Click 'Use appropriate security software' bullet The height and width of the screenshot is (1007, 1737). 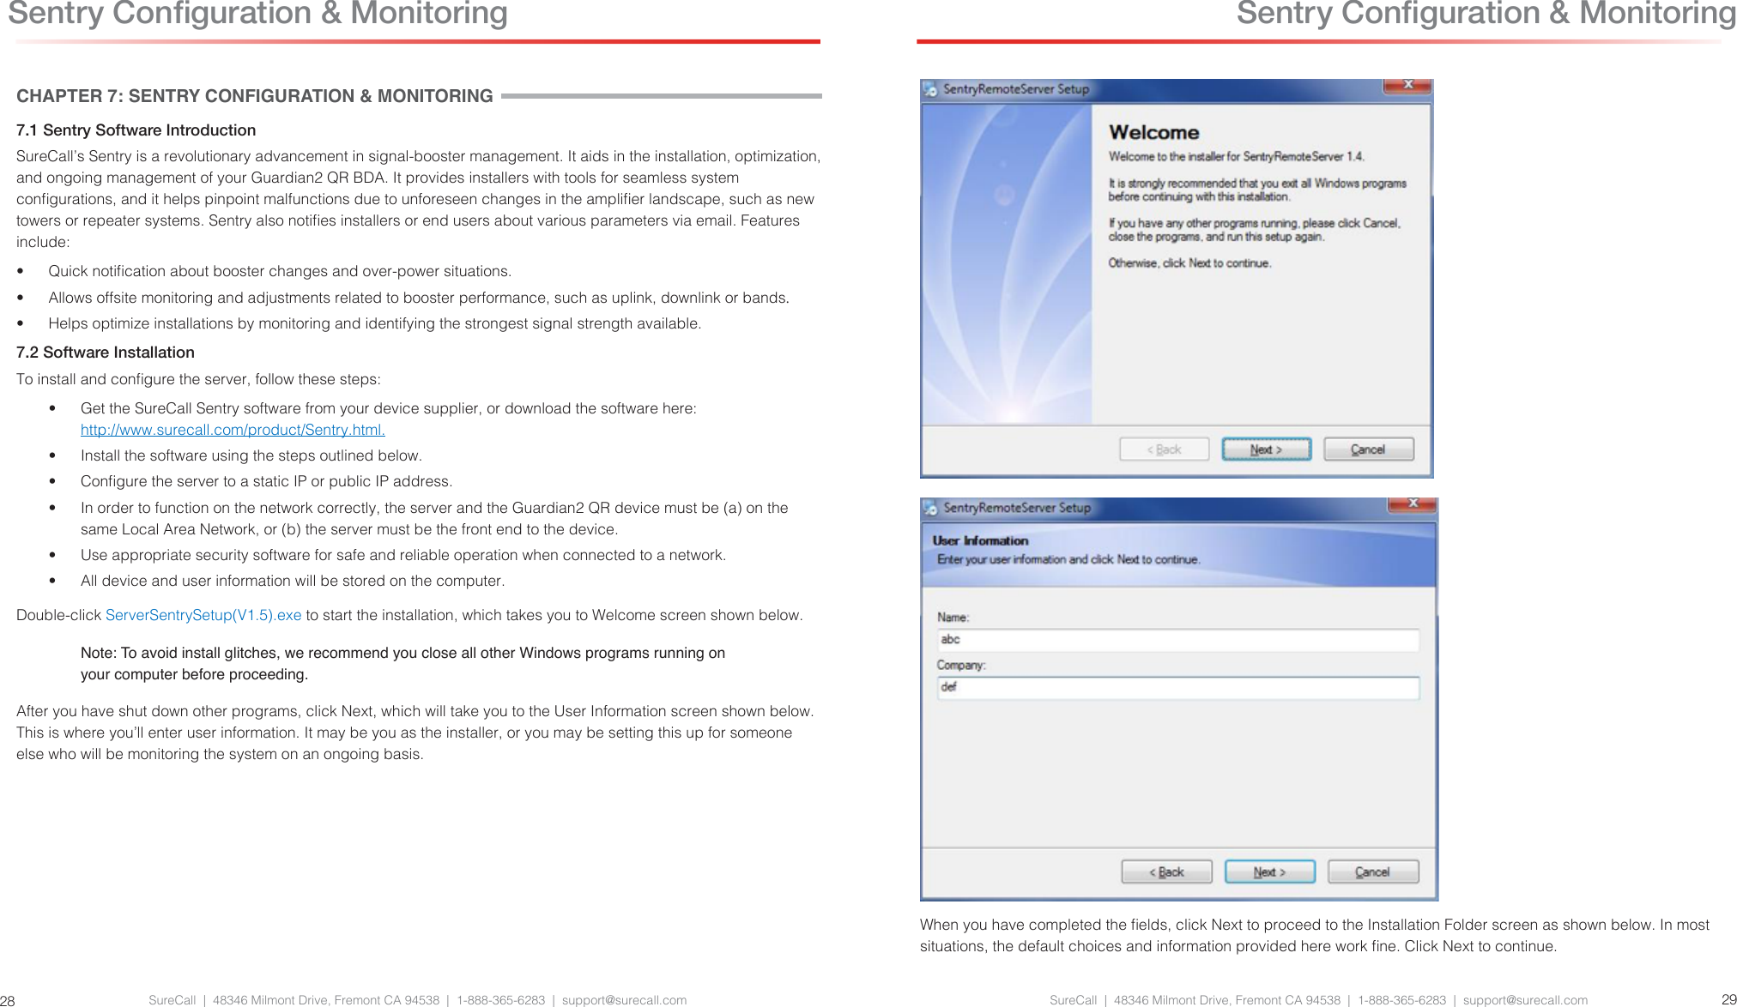(403, 555)
